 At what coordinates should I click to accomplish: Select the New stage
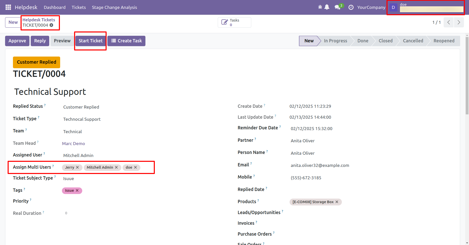[309, 41]
